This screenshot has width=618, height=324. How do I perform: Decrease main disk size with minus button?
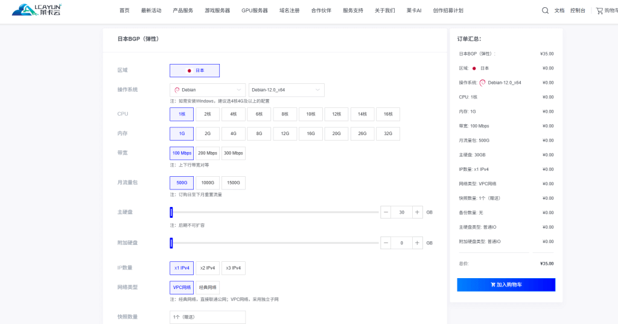[x=386, y=212]
